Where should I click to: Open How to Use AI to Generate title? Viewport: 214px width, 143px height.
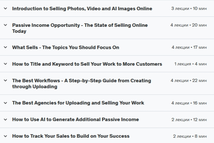tap(75, 119)
